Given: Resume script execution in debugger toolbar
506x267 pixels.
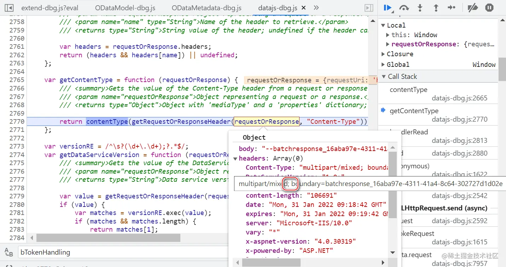Looking at the screenshot, I should pyautogui.click(x=388, y=7).
